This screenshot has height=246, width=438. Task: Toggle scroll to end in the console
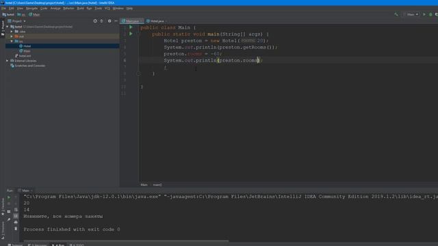(x=16, y=216)
